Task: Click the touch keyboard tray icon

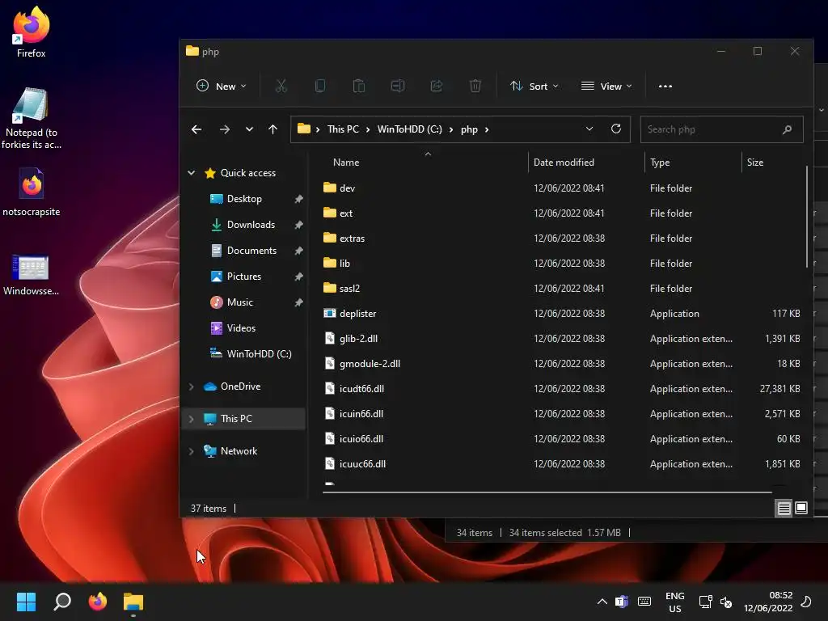Action: point(644,602)
